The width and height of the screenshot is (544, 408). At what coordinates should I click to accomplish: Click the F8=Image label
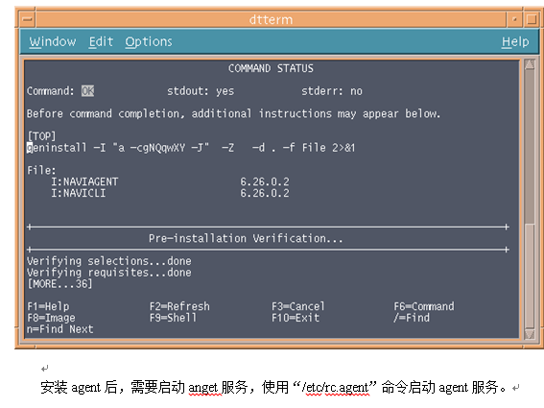pos(52,318)
